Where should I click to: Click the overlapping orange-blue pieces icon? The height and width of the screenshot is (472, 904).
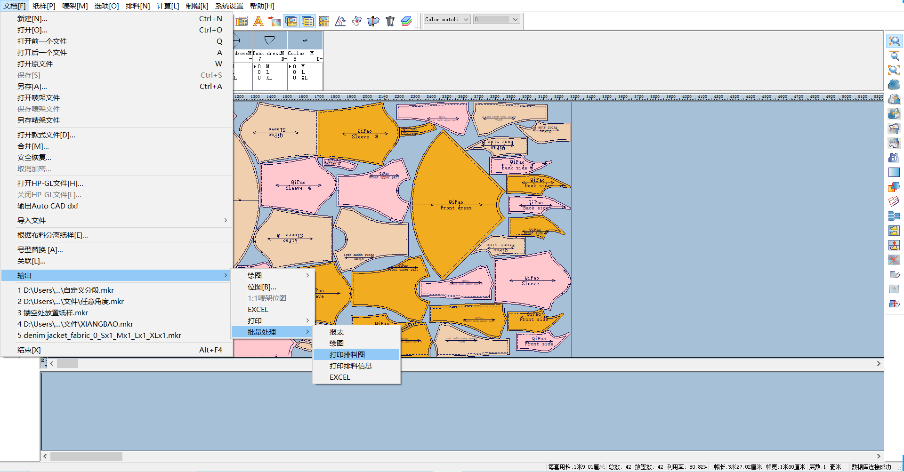pos(894,187)
